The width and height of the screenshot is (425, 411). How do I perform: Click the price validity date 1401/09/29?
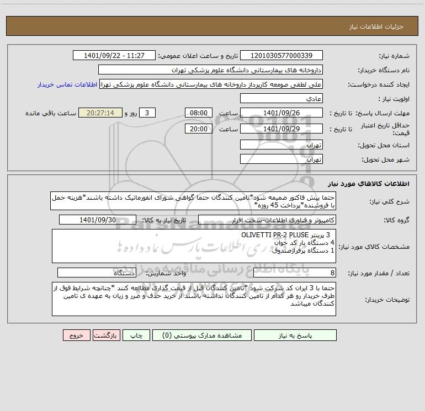tap(281, 129)
